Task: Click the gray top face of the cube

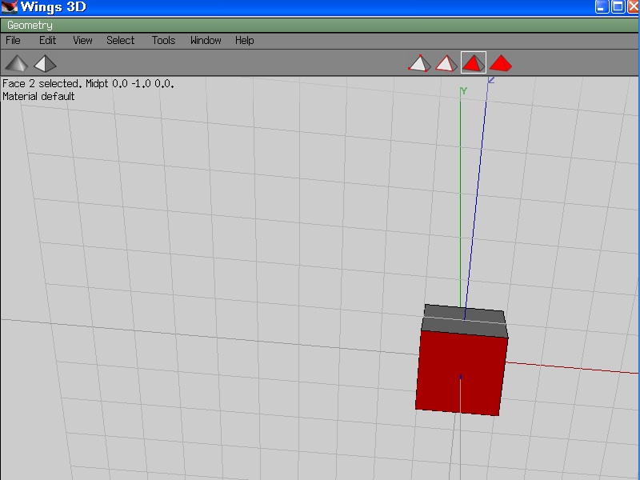Action: pyautogui.click(x=465, y=321)
